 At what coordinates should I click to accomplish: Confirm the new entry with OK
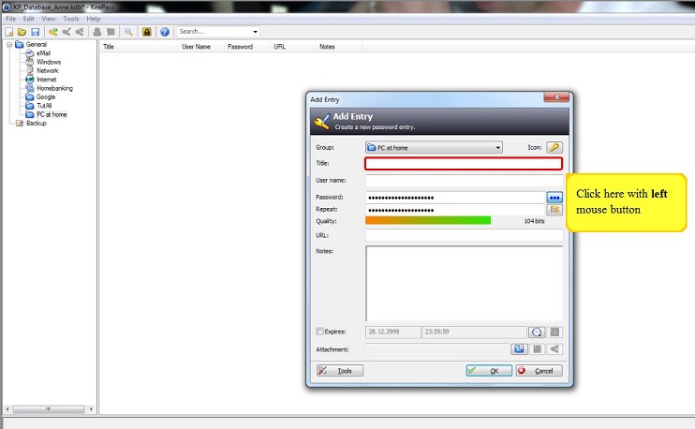pos(489,371)
